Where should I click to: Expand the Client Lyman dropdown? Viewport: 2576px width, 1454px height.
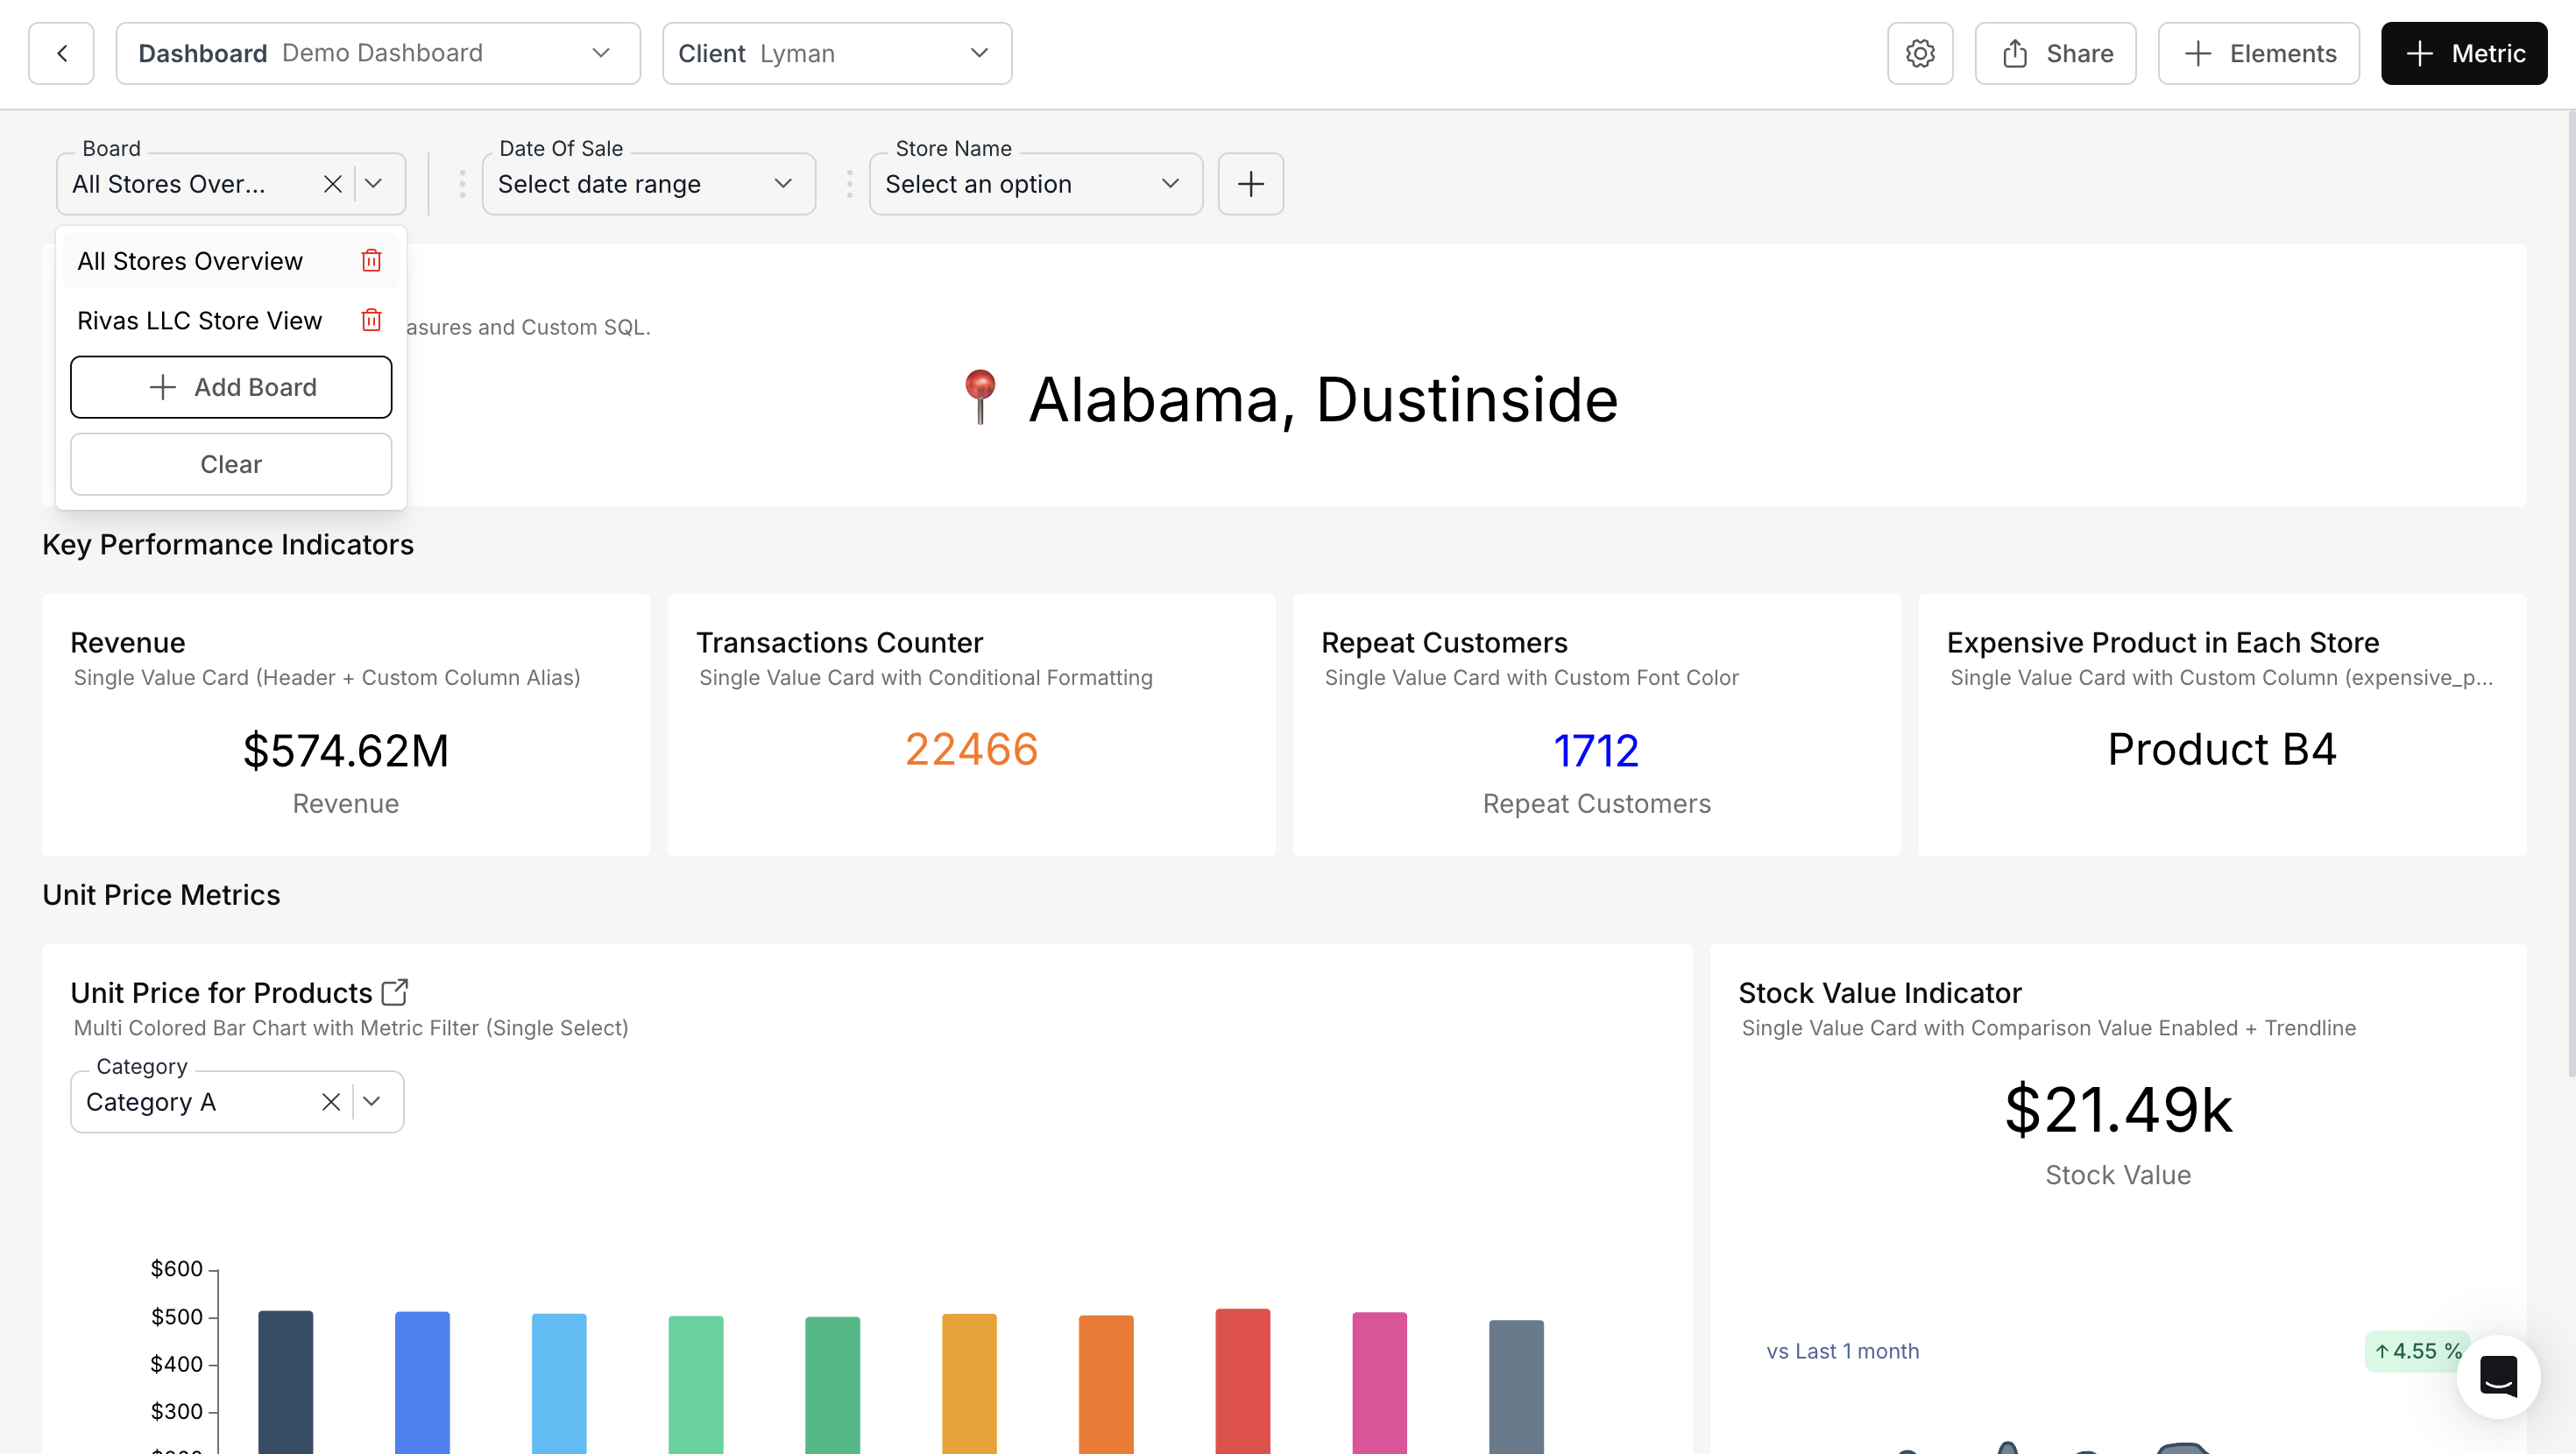pos(977,53)
